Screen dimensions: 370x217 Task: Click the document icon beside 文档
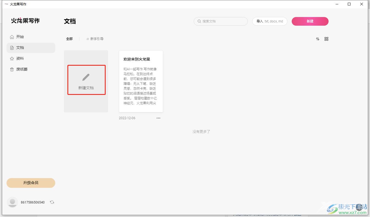click(x=12, y=48)
